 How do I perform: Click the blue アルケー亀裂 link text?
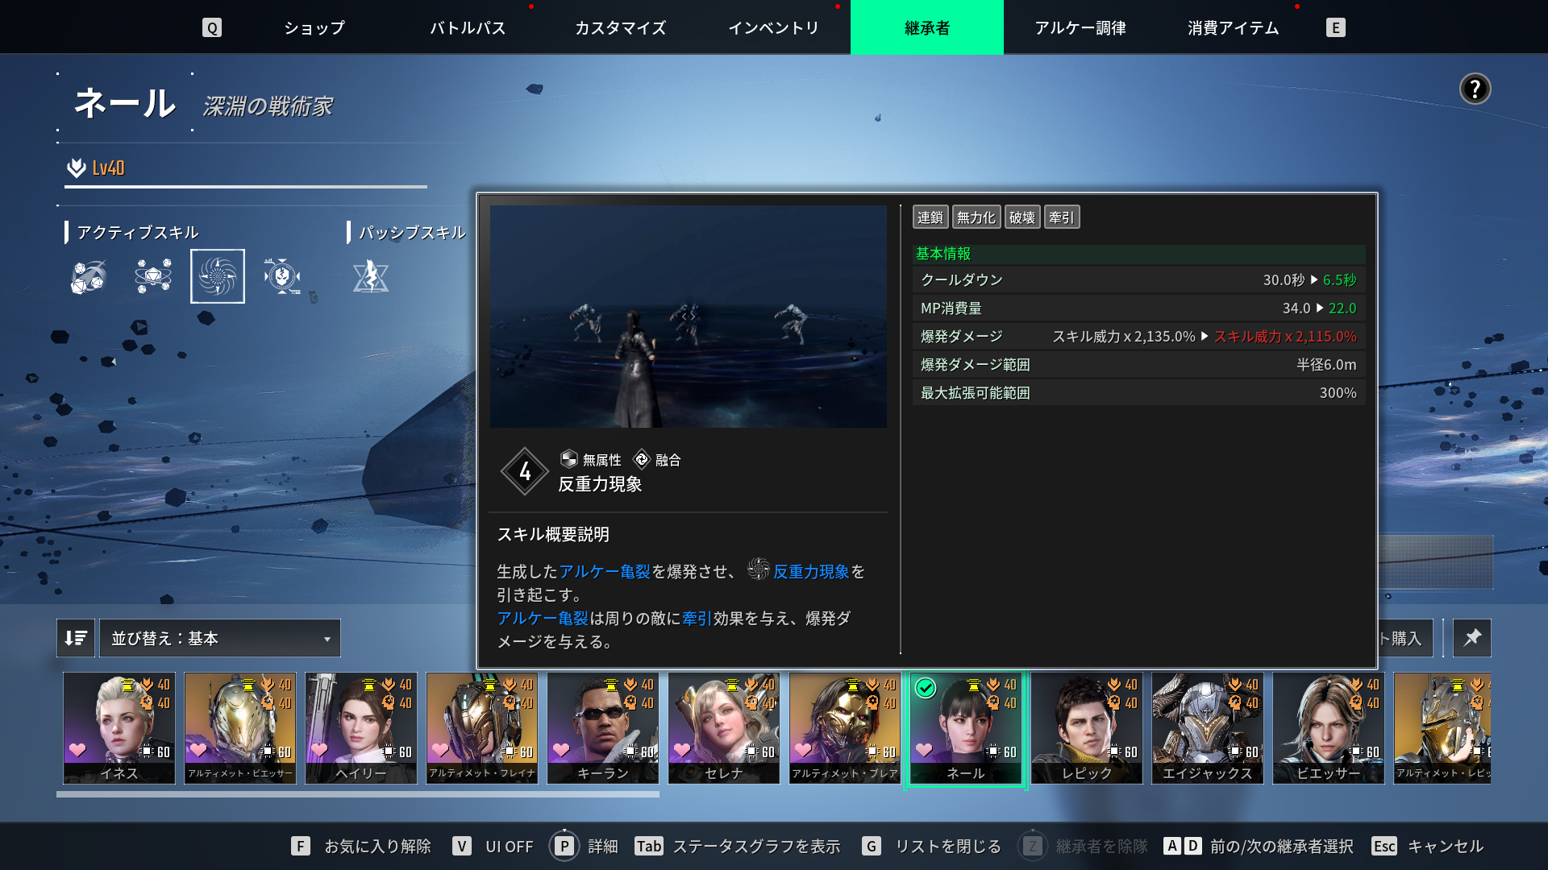pos(605,571)
